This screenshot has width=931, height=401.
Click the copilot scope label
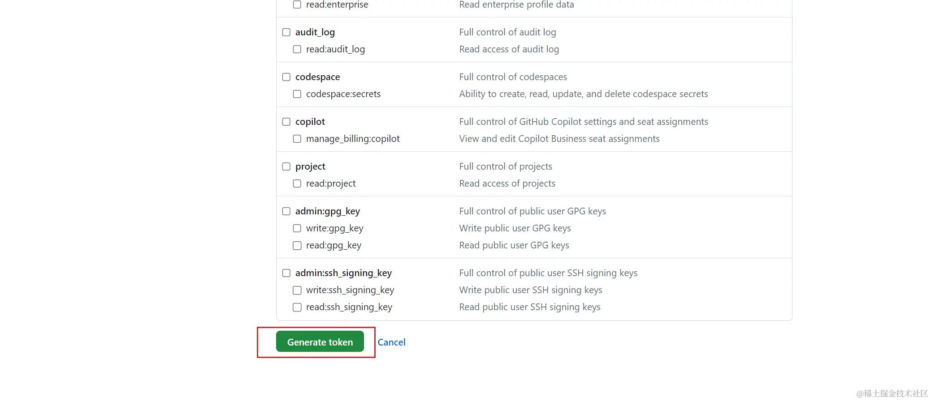(310, 122)
